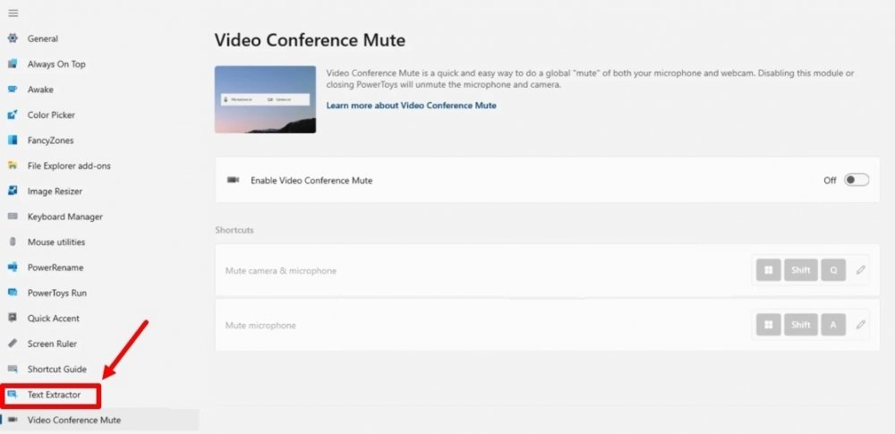Click Enable Video Conference Mute label
This screenshot has width=895, height=434.
click(311, 181)
